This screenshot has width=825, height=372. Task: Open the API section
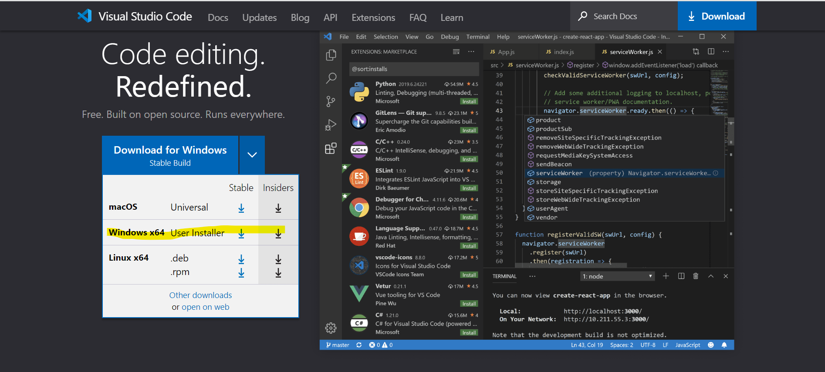pyautogui.click(x=330, y=17)
